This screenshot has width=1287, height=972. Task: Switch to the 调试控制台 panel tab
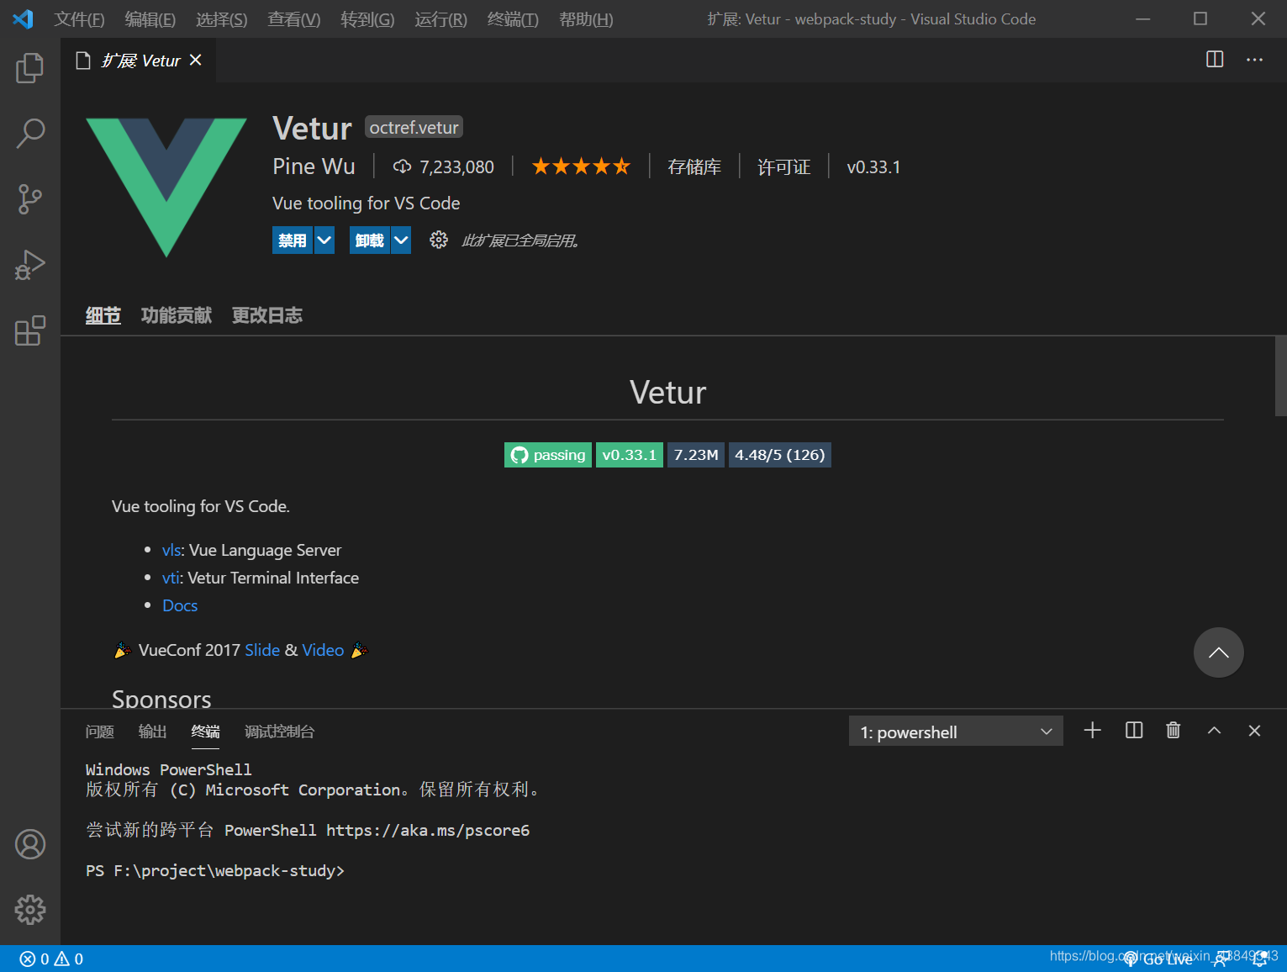(x=280, y=732)
